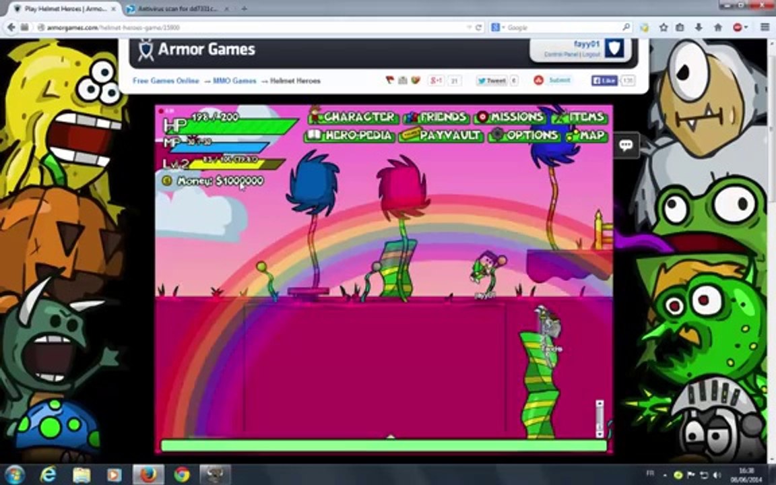Select the Play Helmet Heroes tab
Screen dimensions: 776x485
coord(65,9)
